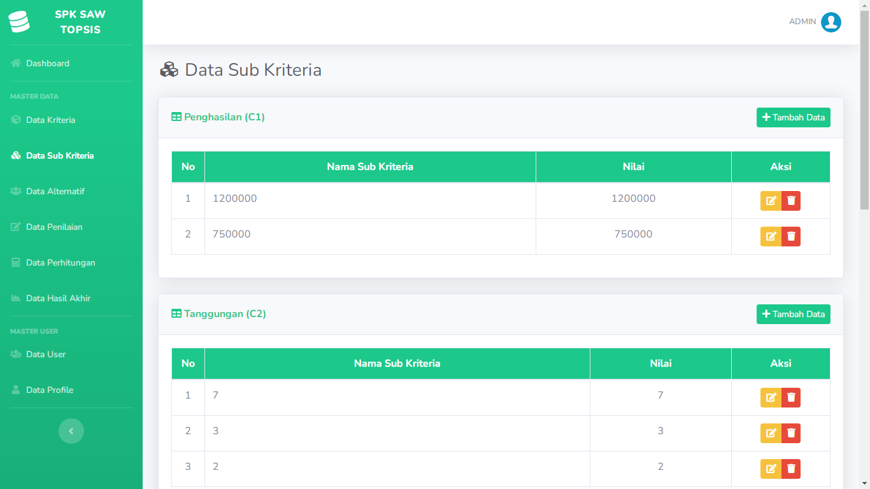Click the Aksi header in Tanggungan table
This screenshot has width=870, height=489.
coord(781,364)
